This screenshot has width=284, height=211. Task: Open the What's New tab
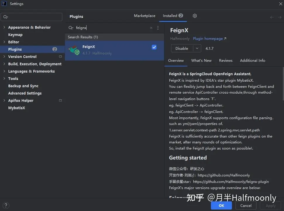pyautogui.click(x=201, y=61)
